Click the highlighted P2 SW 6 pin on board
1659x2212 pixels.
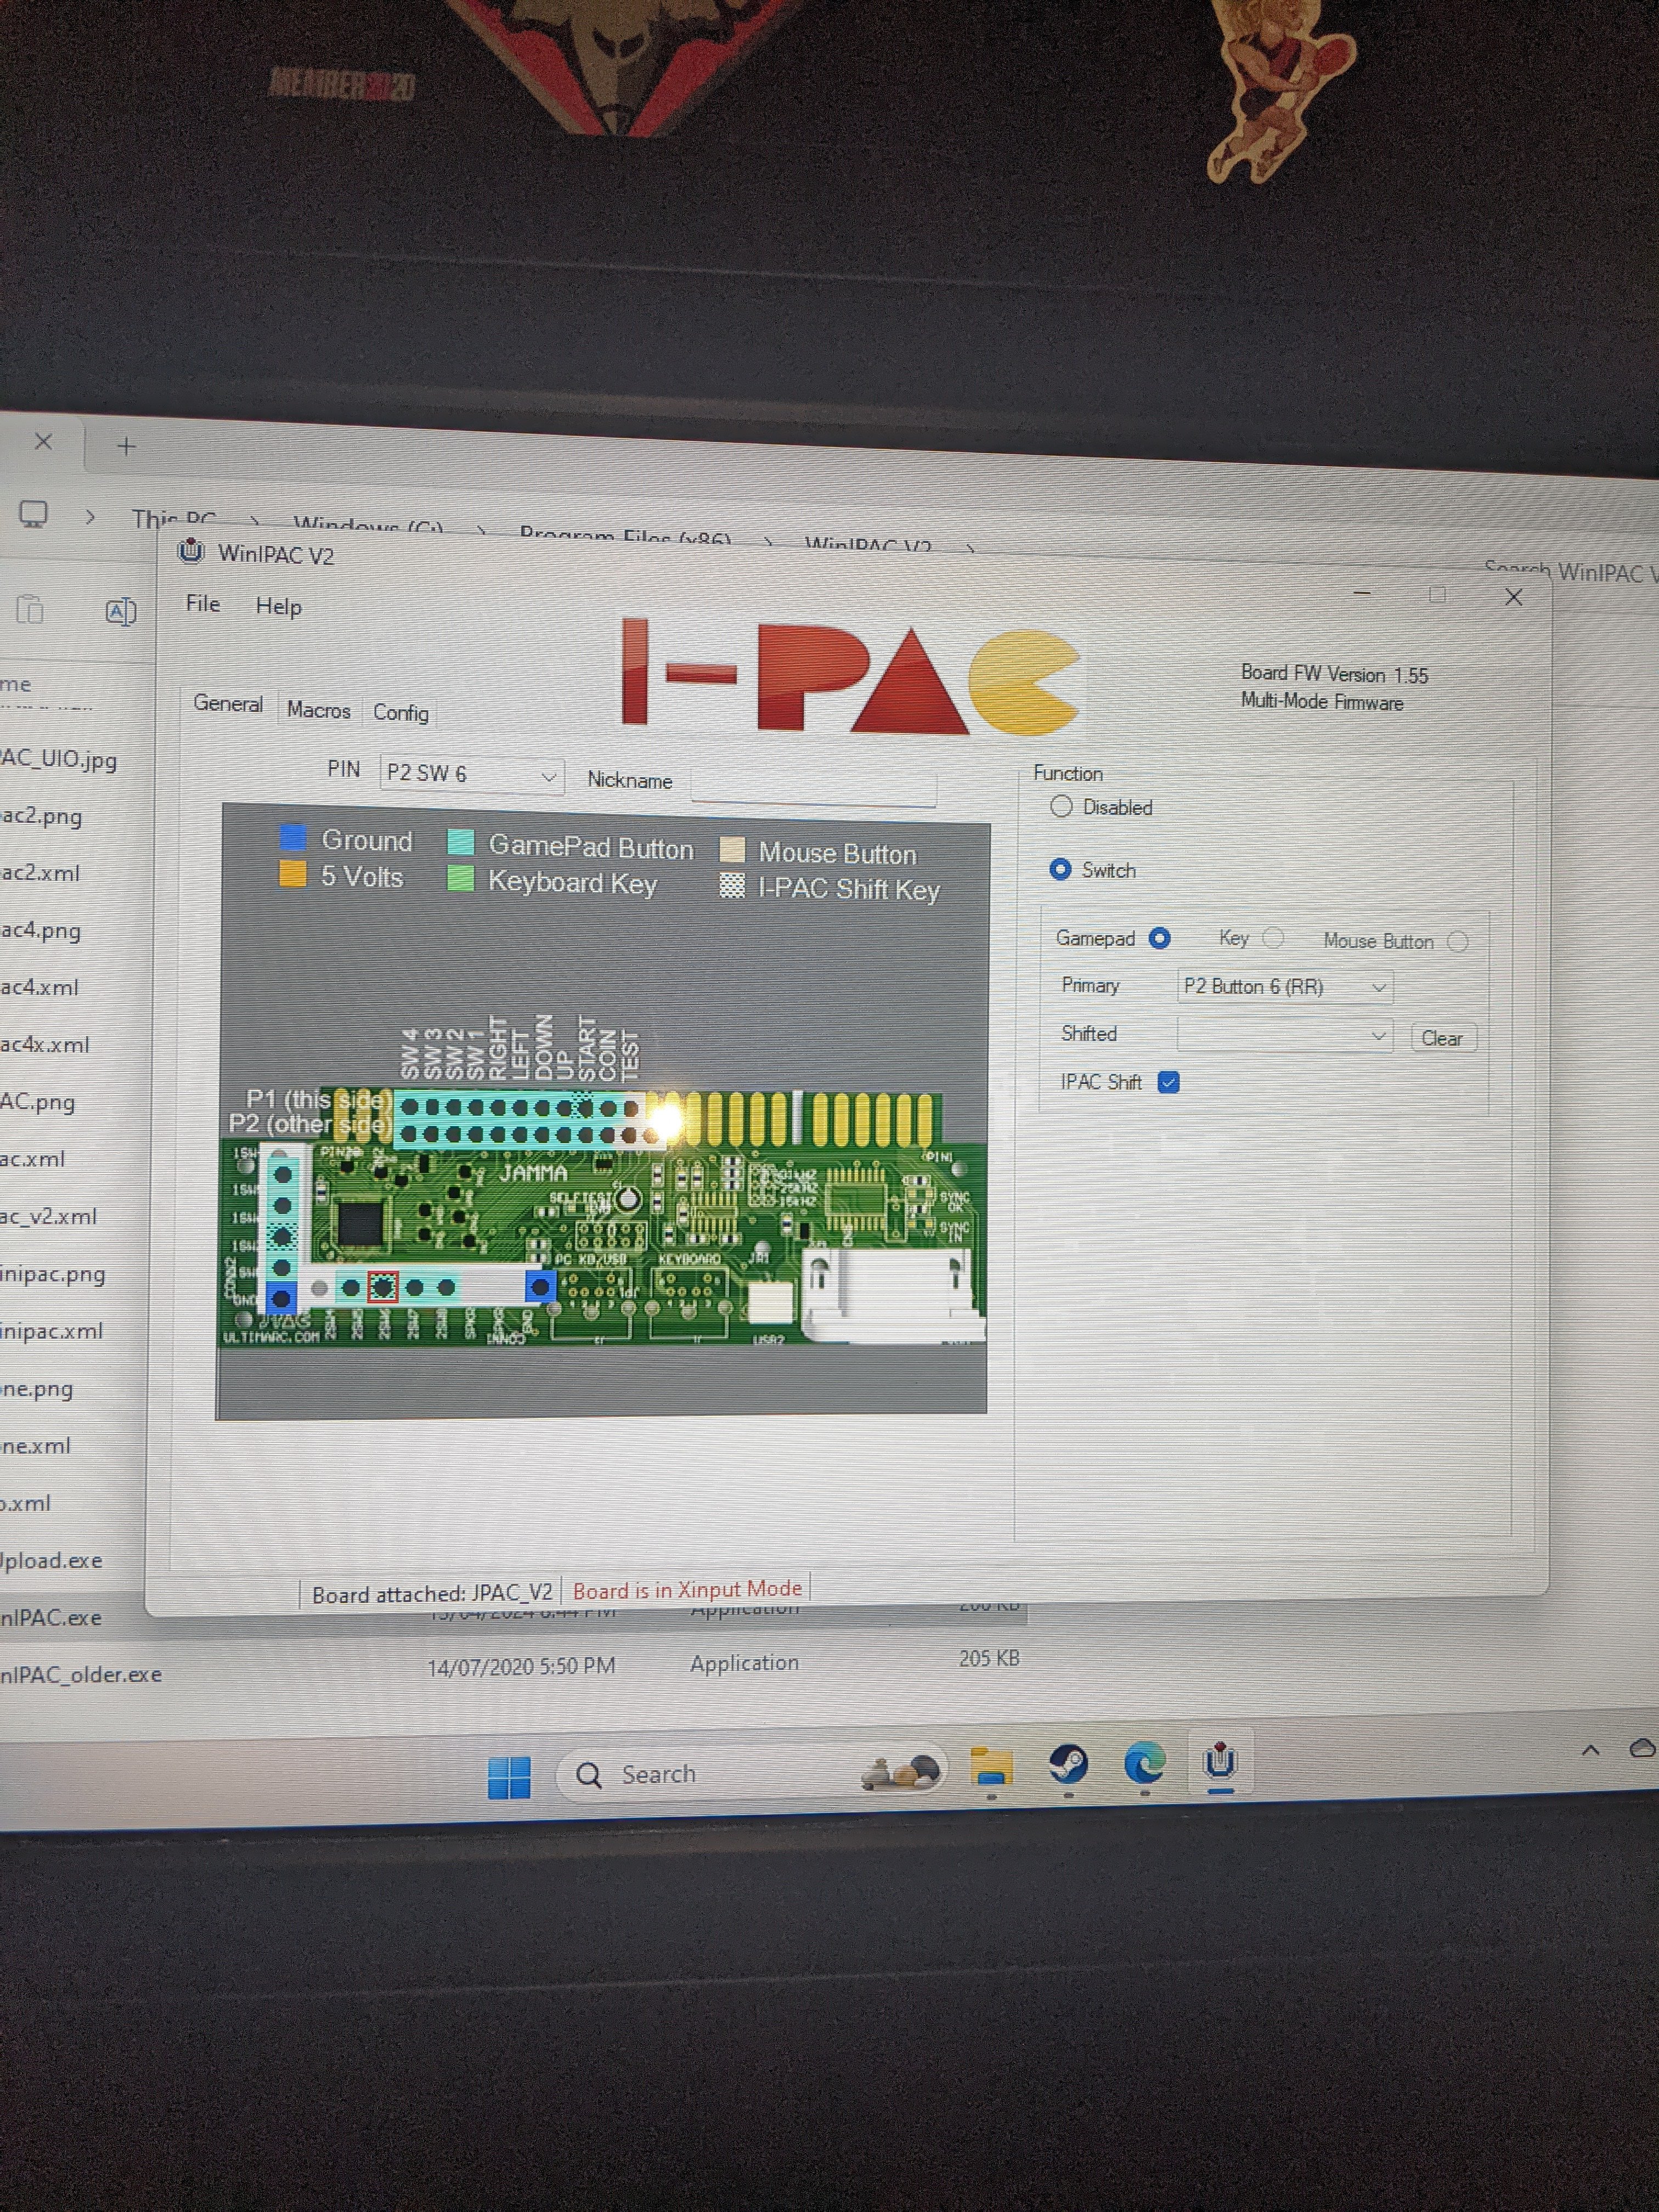click(x=383, y=1288)
